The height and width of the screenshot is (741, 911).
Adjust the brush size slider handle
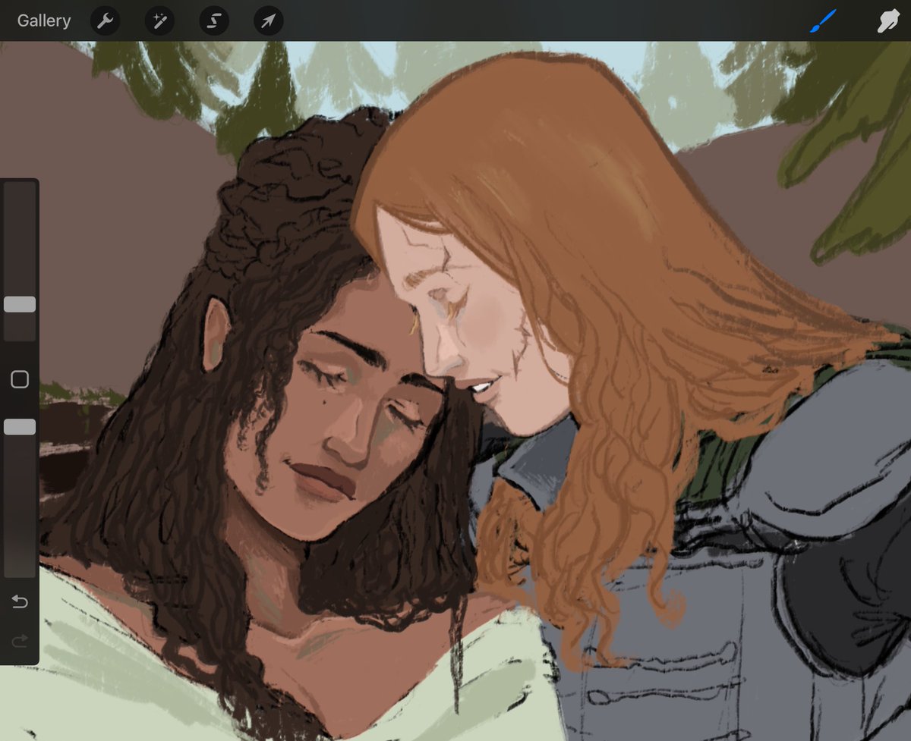click(20, 304)
